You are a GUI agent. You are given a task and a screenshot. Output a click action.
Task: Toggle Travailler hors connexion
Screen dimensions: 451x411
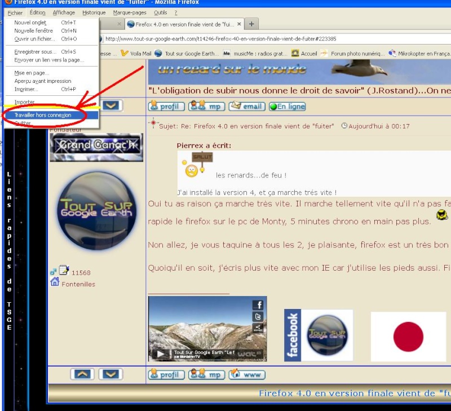(52, 115)
